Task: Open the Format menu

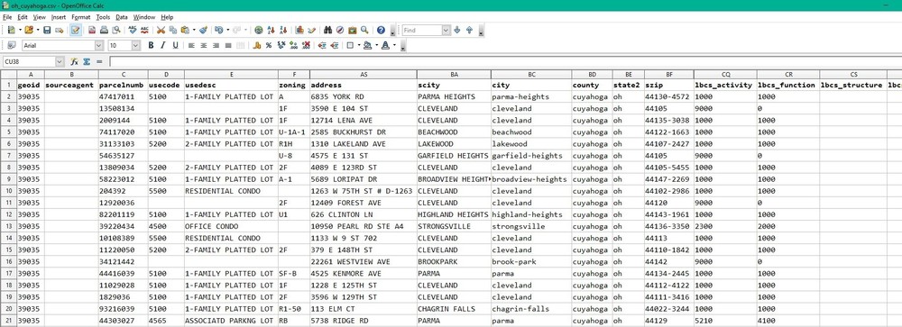Action: (x=81, y=17)
